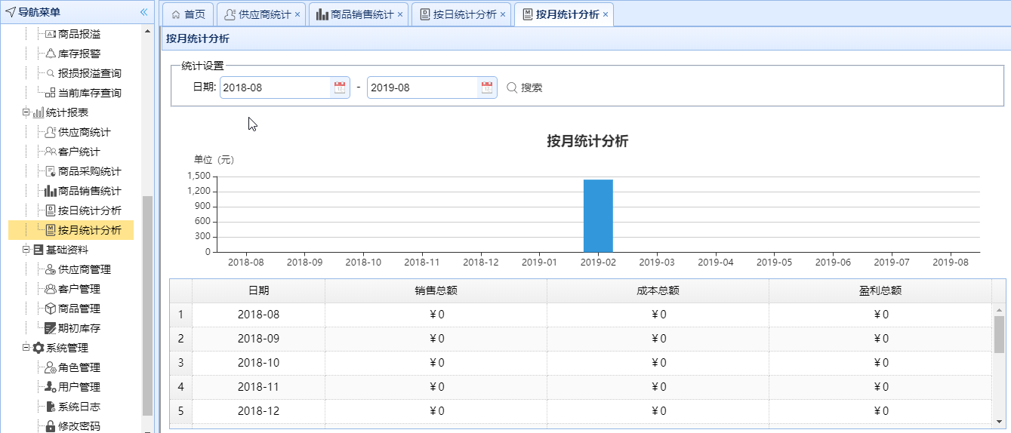Collapse the navigation menu with double-chevron icon

pos(143,12)
